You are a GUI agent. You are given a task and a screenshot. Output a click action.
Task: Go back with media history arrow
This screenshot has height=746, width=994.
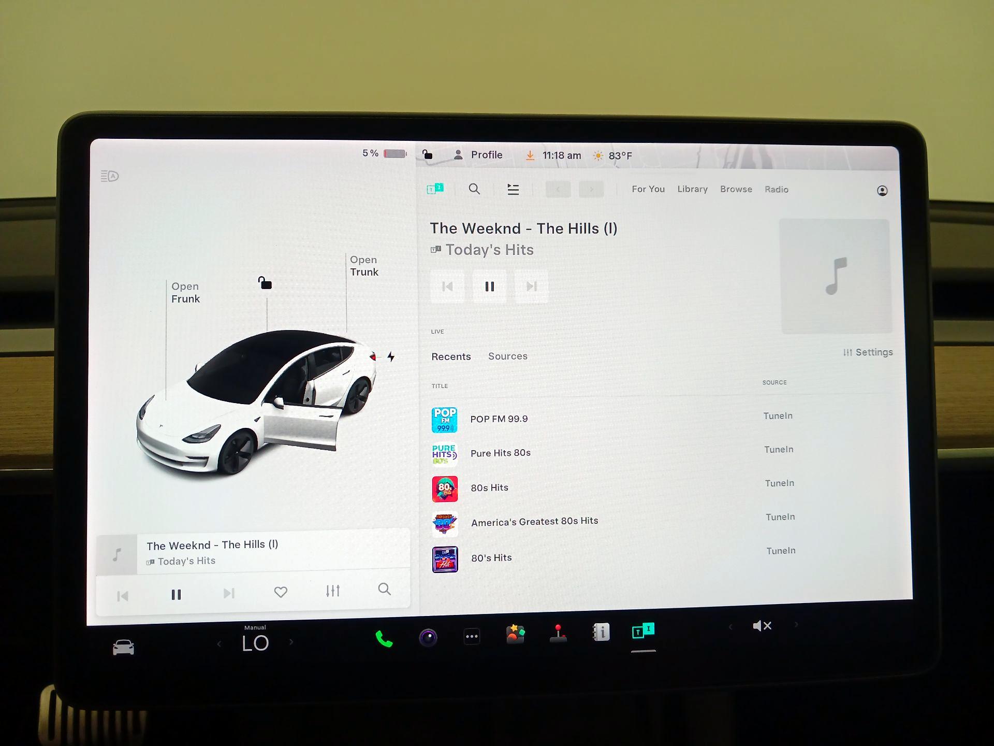[558, 190]
